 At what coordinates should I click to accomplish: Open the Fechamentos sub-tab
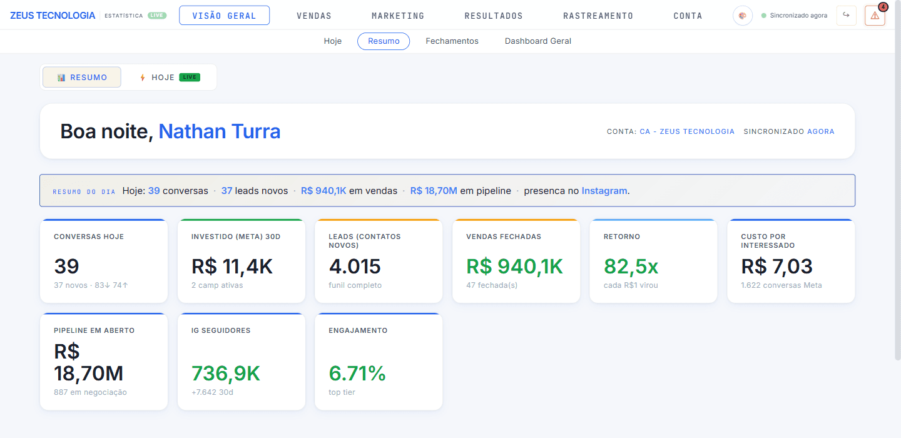(452, 41)
